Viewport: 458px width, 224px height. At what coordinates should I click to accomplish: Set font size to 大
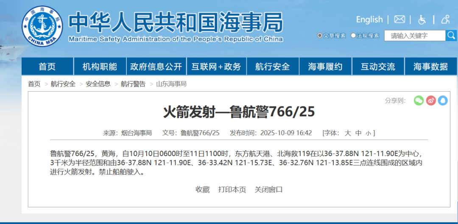point(348,133)
